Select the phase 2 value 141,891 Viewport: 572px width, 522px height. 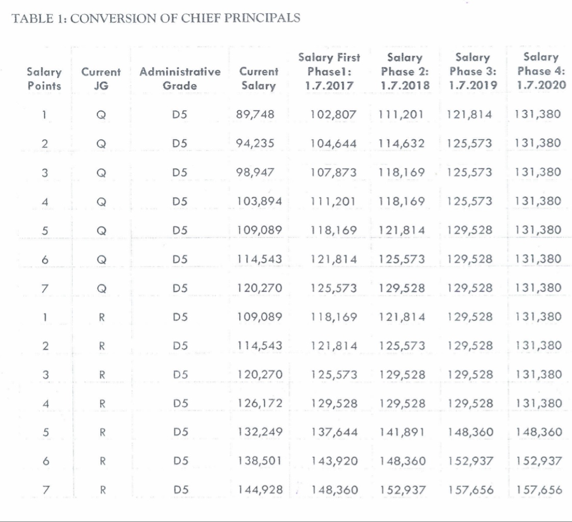pos(402,432)
